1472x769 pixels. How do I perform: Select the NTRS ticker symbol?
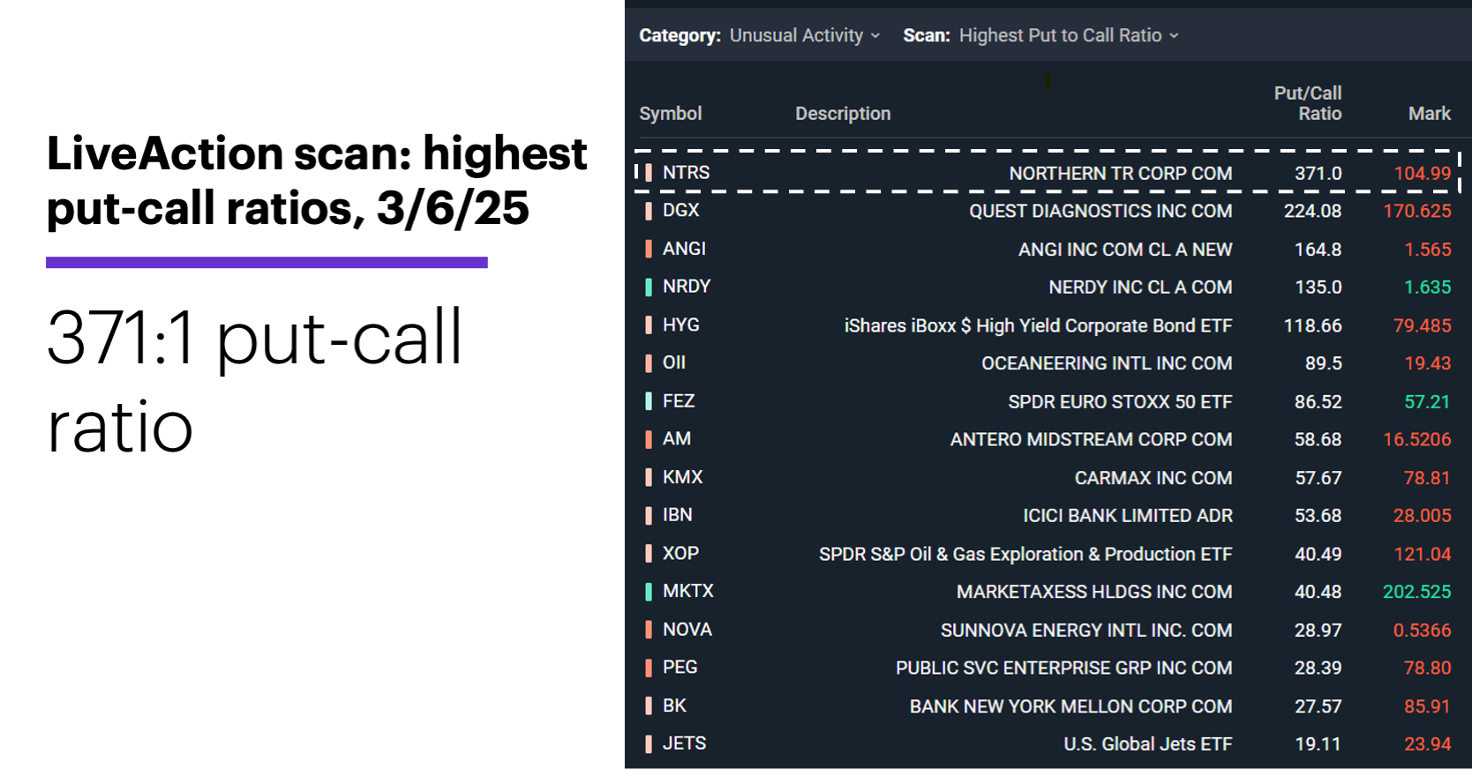686,171
